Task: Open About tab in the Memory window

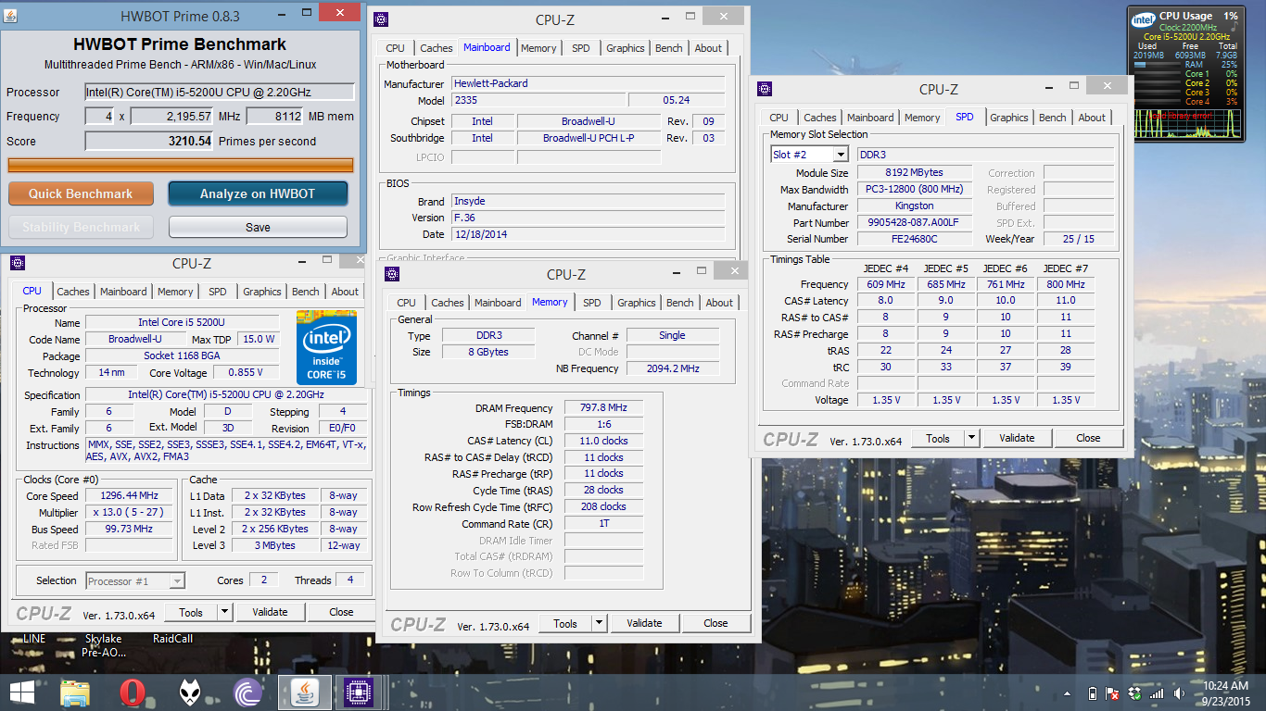Action: pos(719,303)
